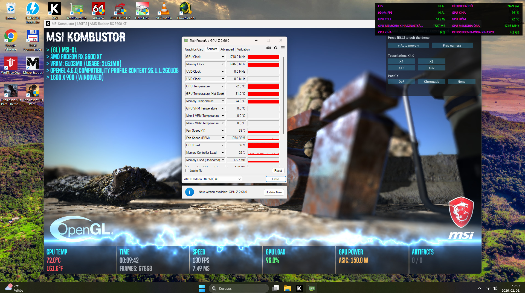Open DAEMON Tools Lite desktop shortcut

[x=33, y=13]
